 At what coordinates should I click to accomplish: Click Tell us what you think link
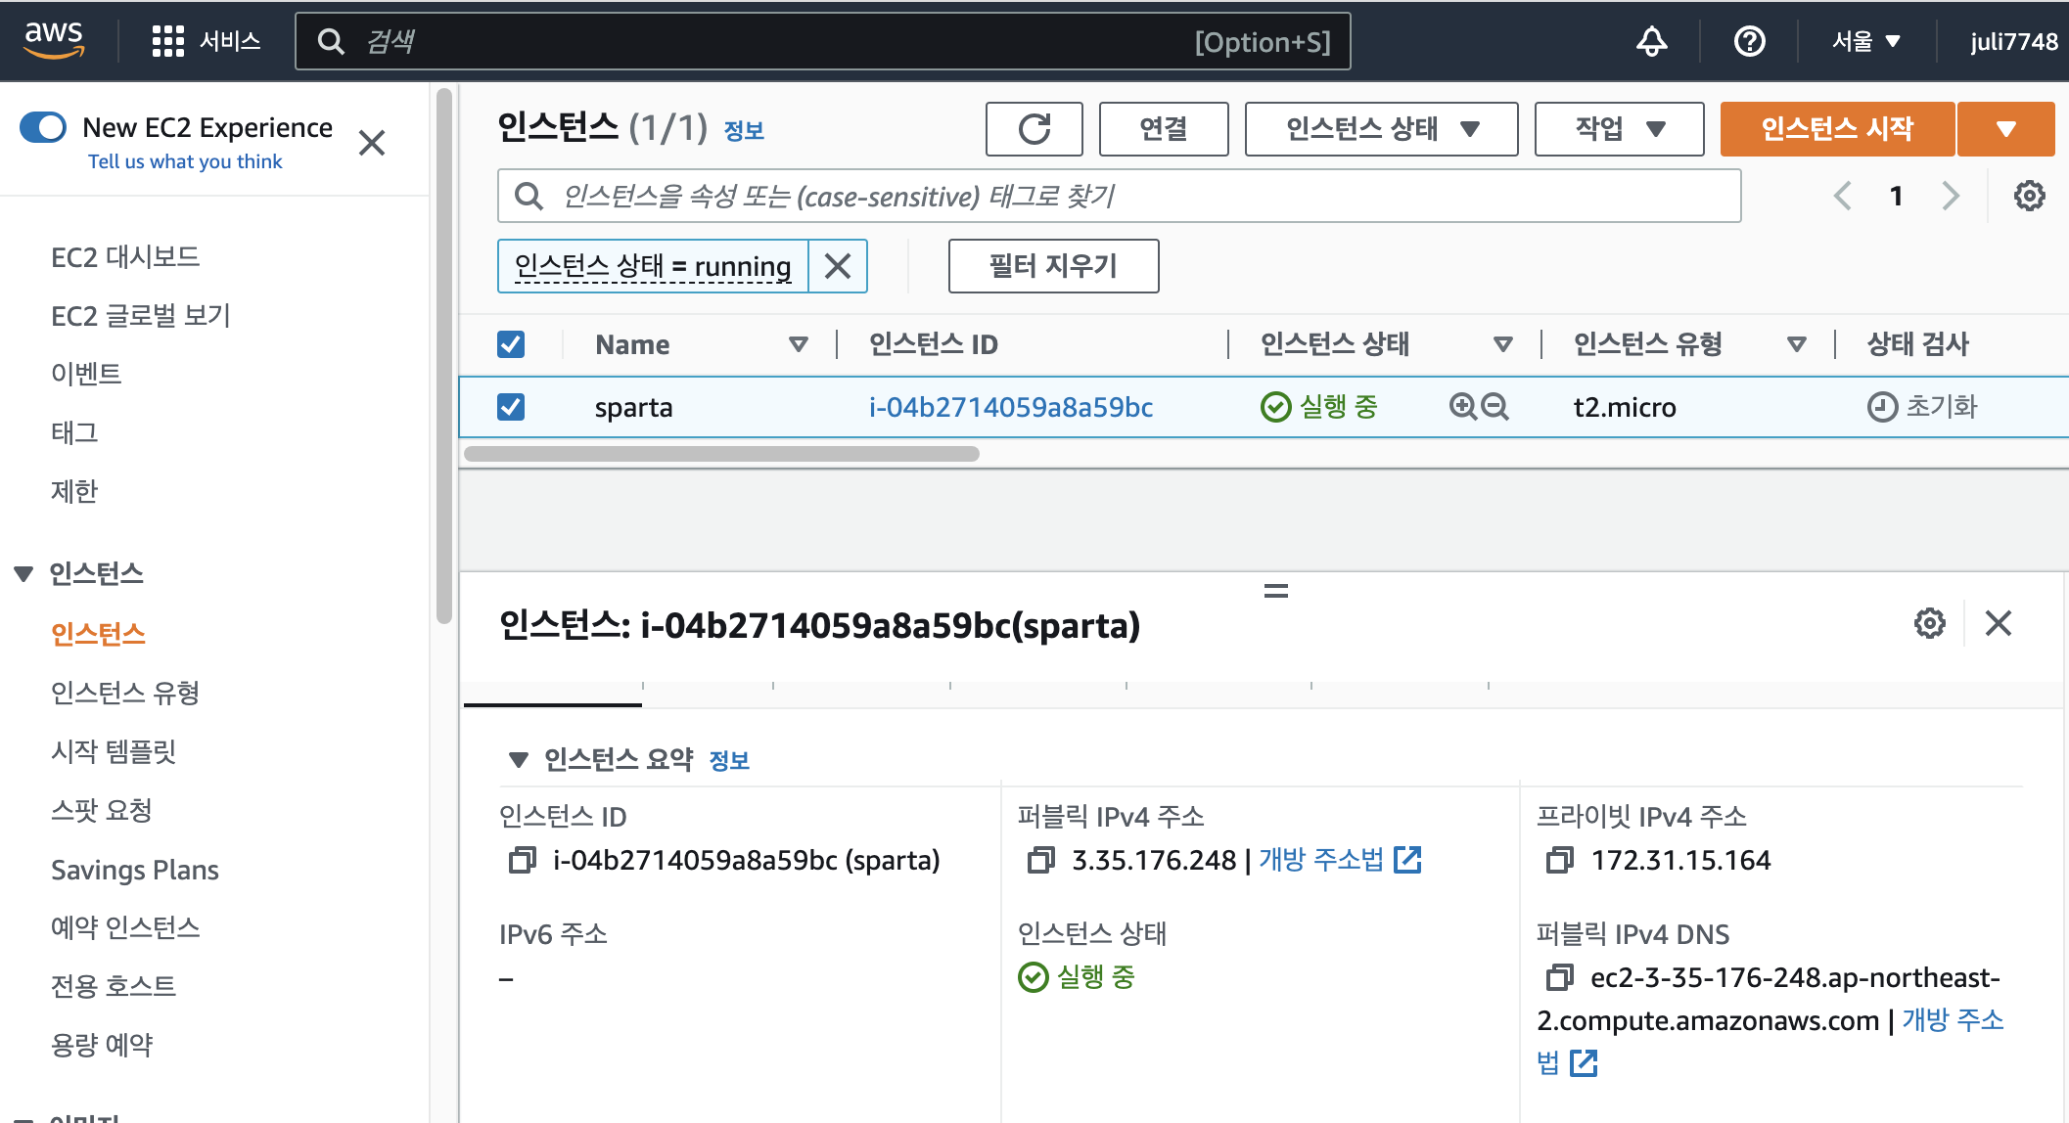pos(185,161)
